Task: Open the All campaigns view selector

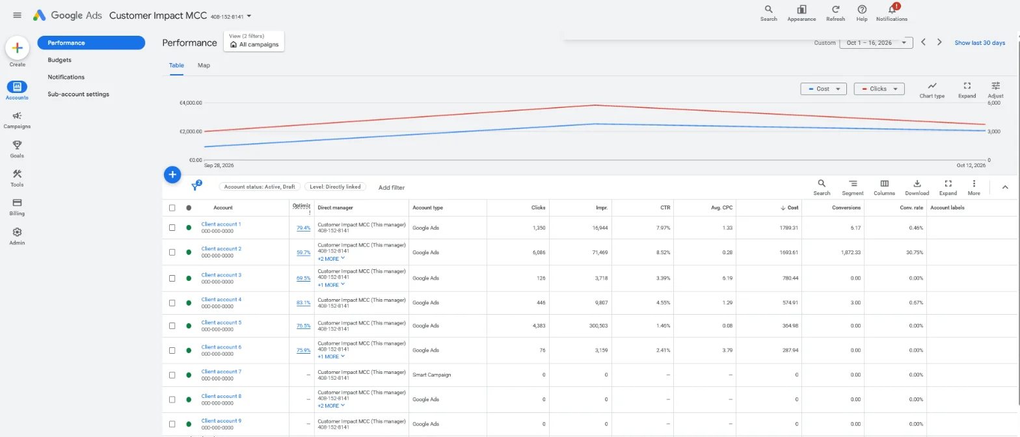Action: [x=254, y=41]
